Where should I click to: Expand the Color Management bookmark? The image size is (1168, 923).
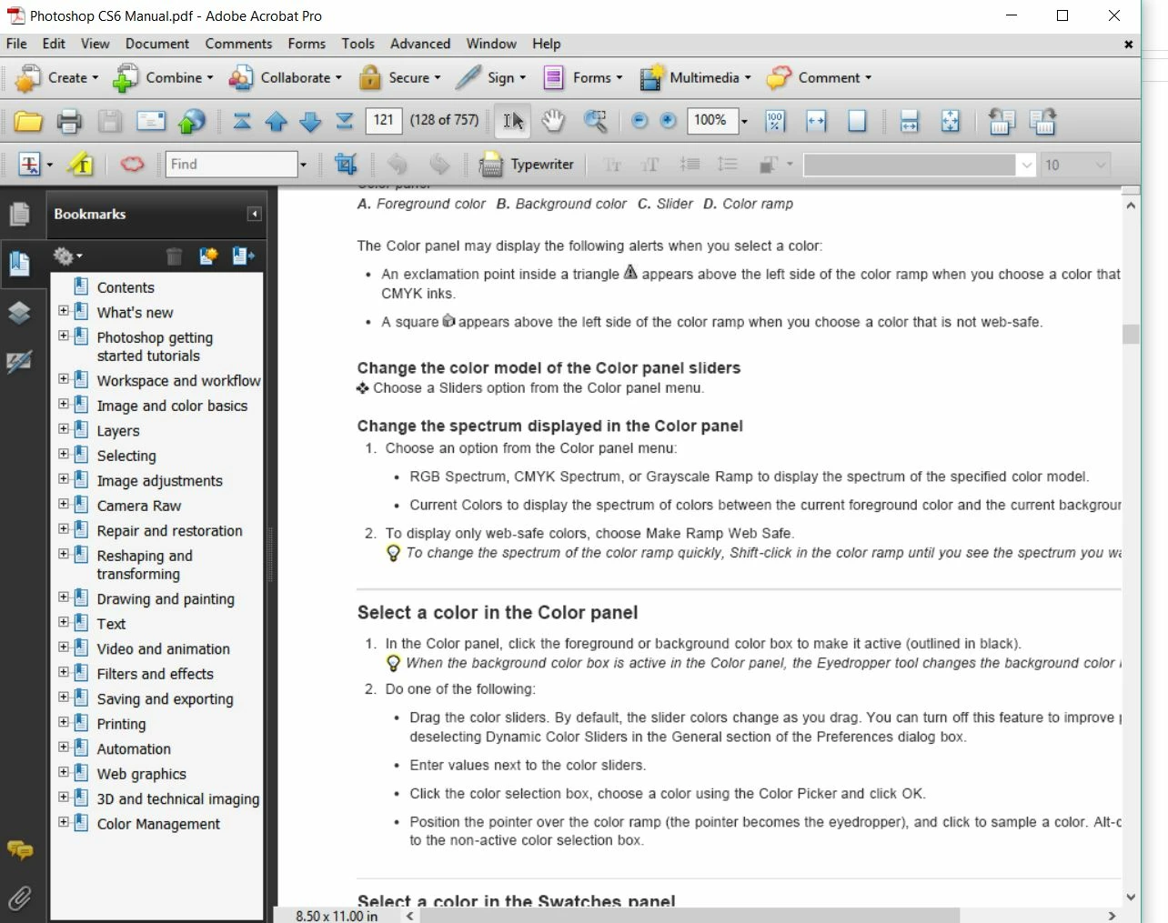[x=64, y=822]
